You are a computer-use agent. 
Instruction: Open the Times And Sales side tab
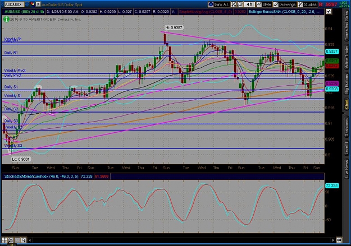[x=347, y=26]
